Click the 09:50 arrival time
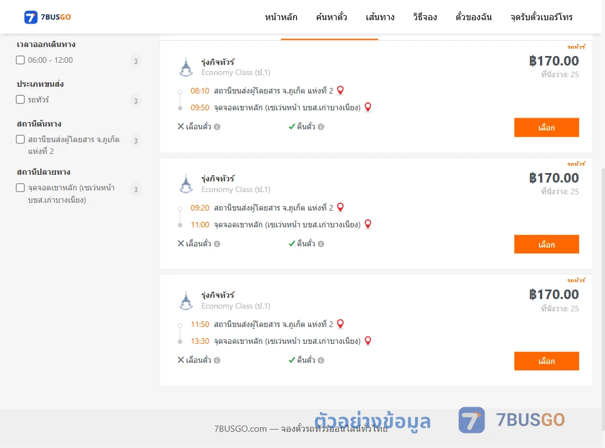 [x=200, y=108]
